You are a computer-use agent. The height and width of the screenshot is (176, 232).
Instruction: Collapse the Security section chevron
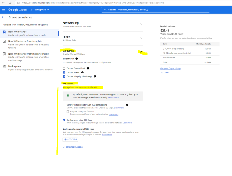pyautogui.click(x=141, y=52)
